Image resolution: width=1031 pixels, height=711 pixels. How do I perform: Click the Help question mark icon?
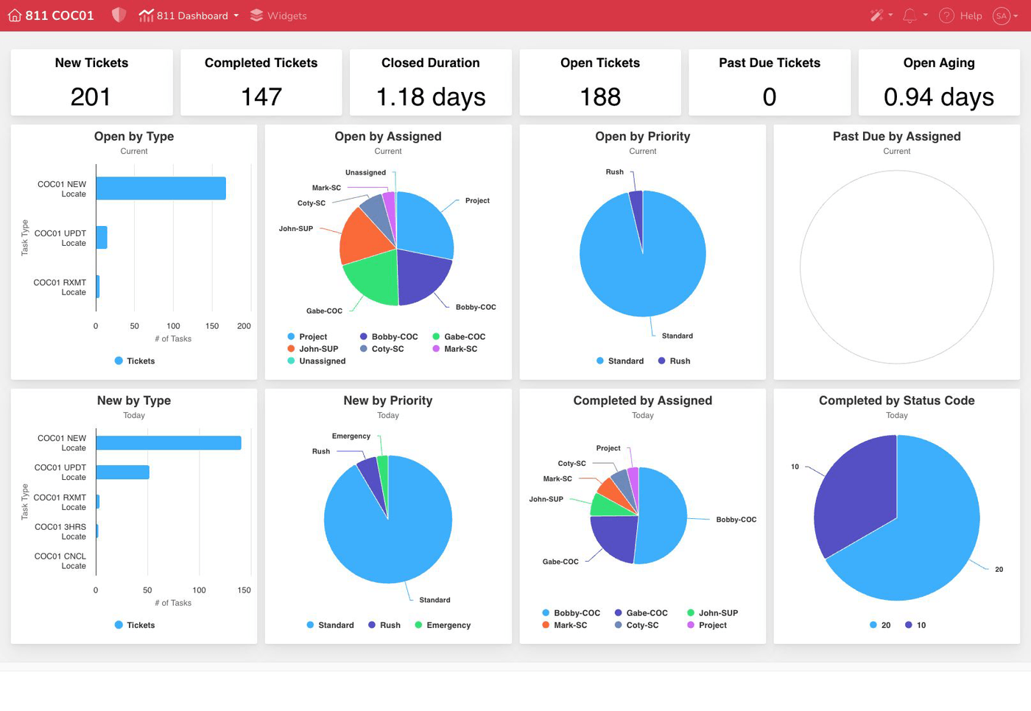tap(947, 15)
